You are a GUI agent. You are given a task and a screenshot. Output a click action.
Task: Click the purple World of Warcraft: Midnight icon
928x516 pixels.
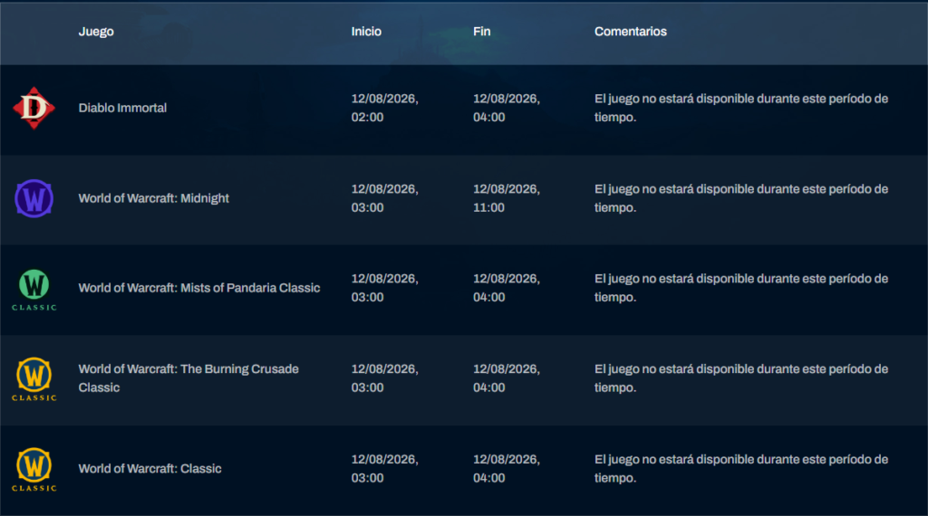pos(34,198)
